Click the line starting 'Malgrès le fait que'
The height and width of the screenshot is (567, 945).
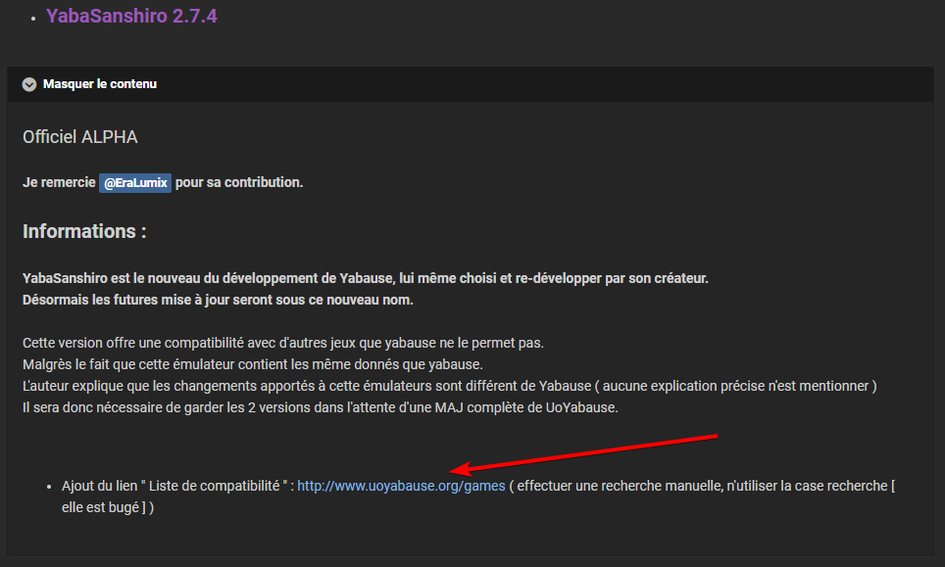[253, 364]
